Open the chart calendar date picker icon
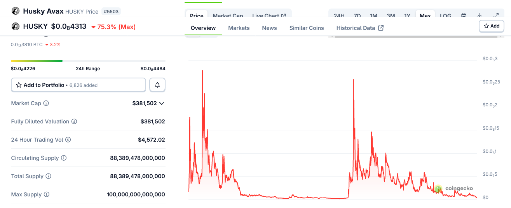This screenshot has width=511, height=208. (x=464, y=16)
